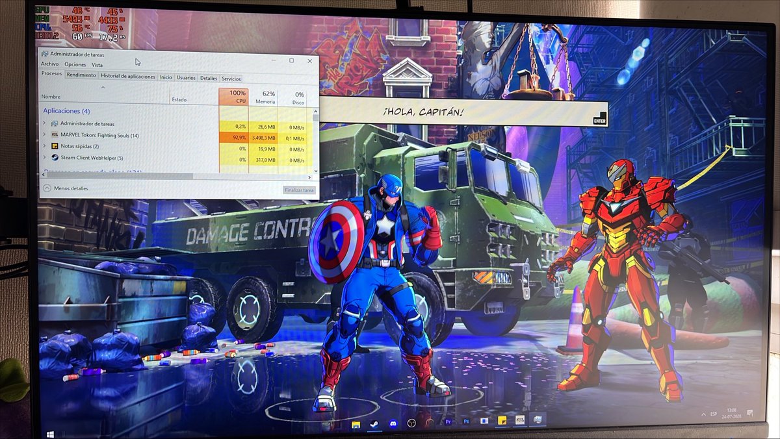Click the vertical scrollbar up arrow
Viewport: 780px width, 439px height.
point(316,112)
